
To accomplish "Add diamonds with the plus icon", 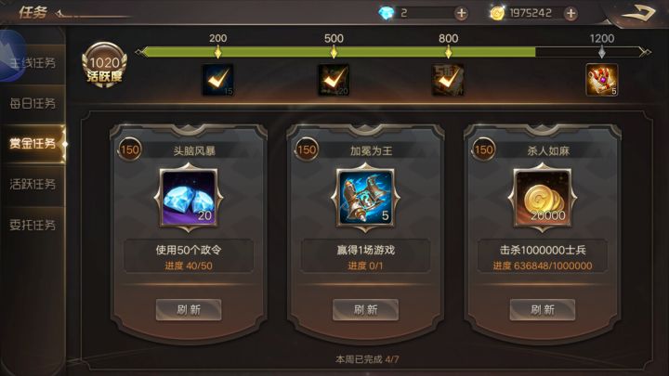I will pyautogui.click(x=461, y=14).
